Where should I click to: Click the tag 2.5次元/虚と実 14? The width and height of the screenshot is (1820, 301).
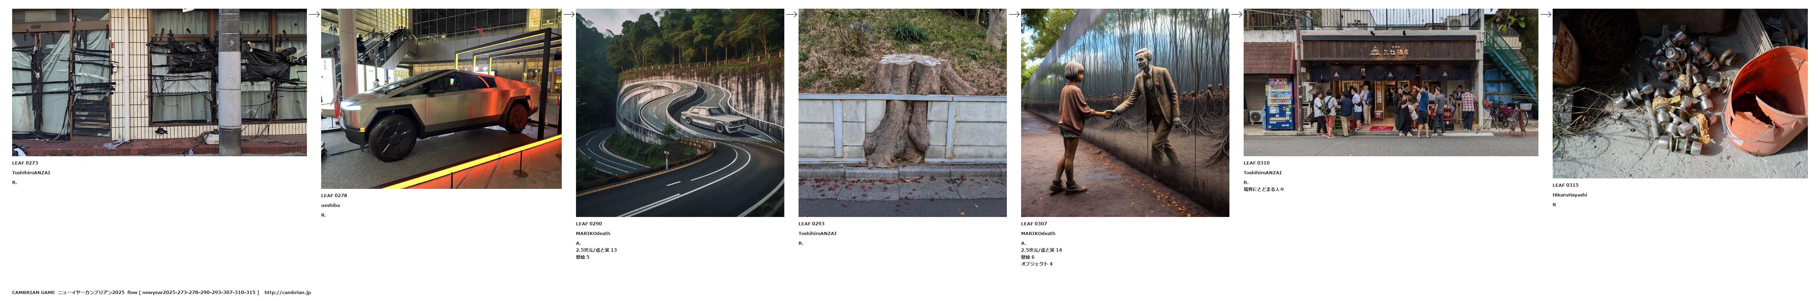click(x=1041, y=250)
